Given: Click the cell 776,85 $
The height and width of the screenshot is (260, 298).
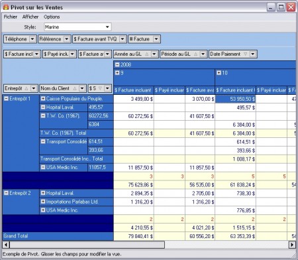Looking at the screenshot, I should [x=235, y=210].
